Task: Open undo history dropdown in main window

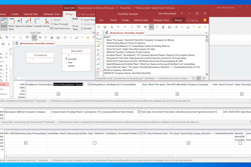Action: [10, 38]
